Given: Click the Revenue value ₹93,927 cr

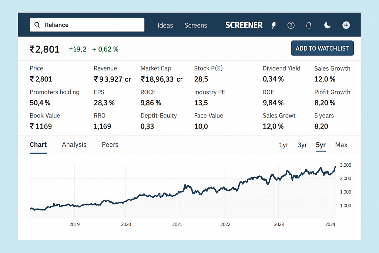Looking at the screenshot, I should pyautogui.click(x=113, y=79).
